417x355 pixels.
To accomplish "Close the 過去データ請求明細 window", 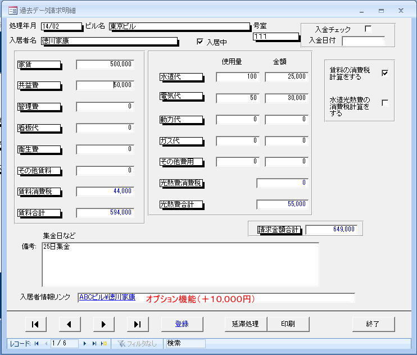I will pos(401,11).
